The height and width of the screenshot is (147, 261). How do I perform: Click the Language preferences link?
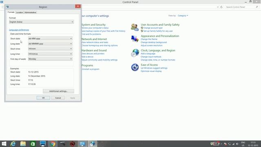[x=19, y=30]
